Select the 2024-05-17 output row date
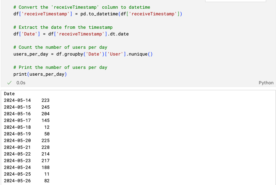This screenshot has height=185, width=276. [x=17, y=120]
